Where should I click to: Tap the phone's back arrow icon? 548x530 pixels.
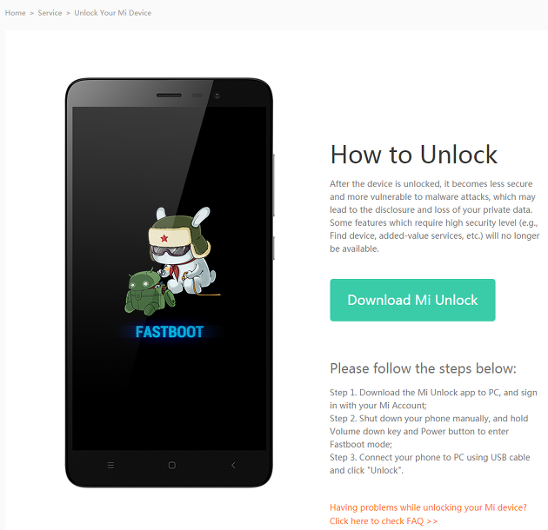click(233, 465)
